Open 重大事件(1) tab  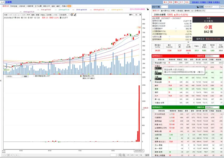[x=166, y=11]
